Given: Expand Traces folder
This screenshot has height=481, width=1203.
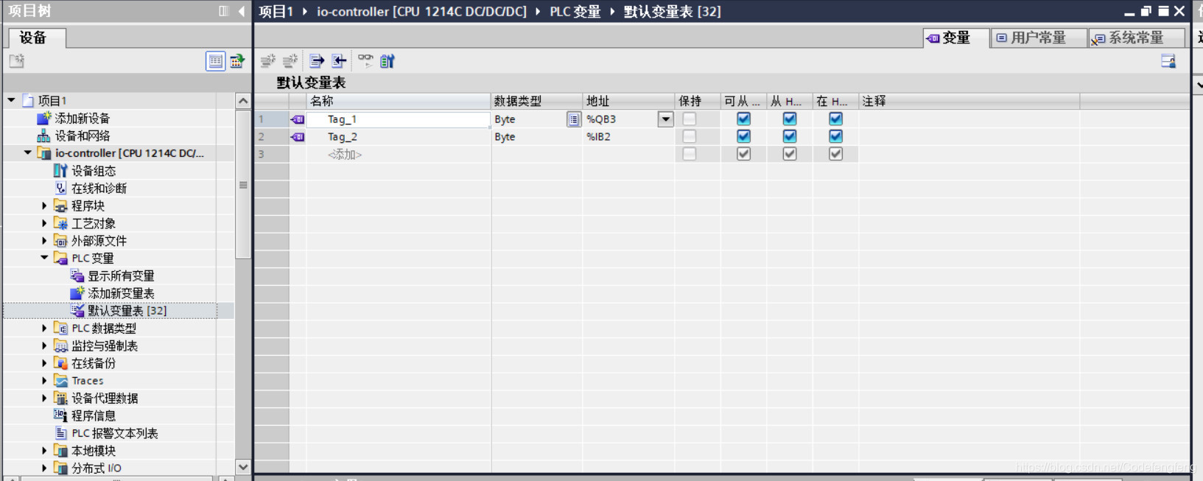Looking at the screenshot, I should click(44, 381).
